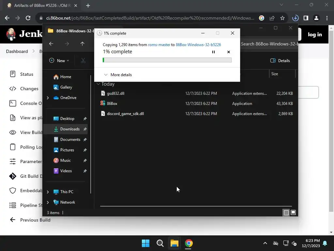This screenshot has height=251, width=334.
Task: Go back in File Explorer
Action: [x=51, y=44]
